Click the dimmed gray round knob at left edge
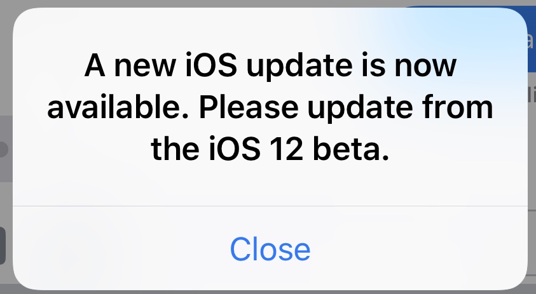The height and width of the screenshot is (294, 536). tap(3, 150)
